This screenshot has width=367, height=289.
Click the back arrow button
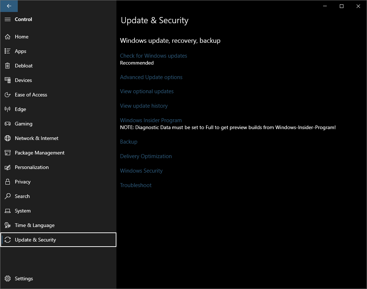click(9, 6)
